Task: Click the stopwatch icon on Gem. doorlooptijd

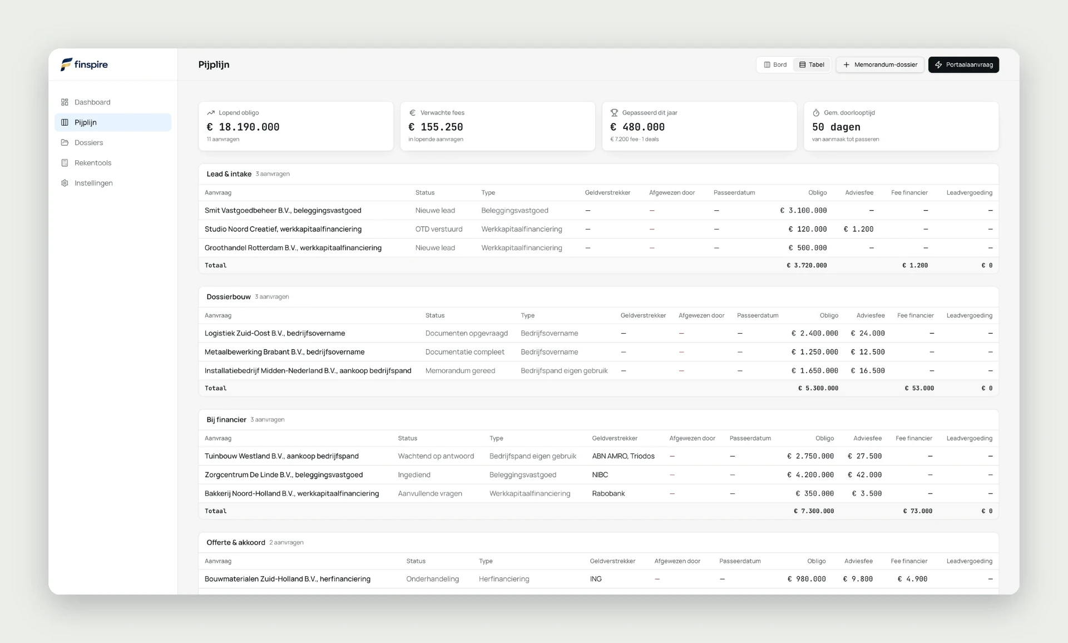Action: (x=816, y=113)
